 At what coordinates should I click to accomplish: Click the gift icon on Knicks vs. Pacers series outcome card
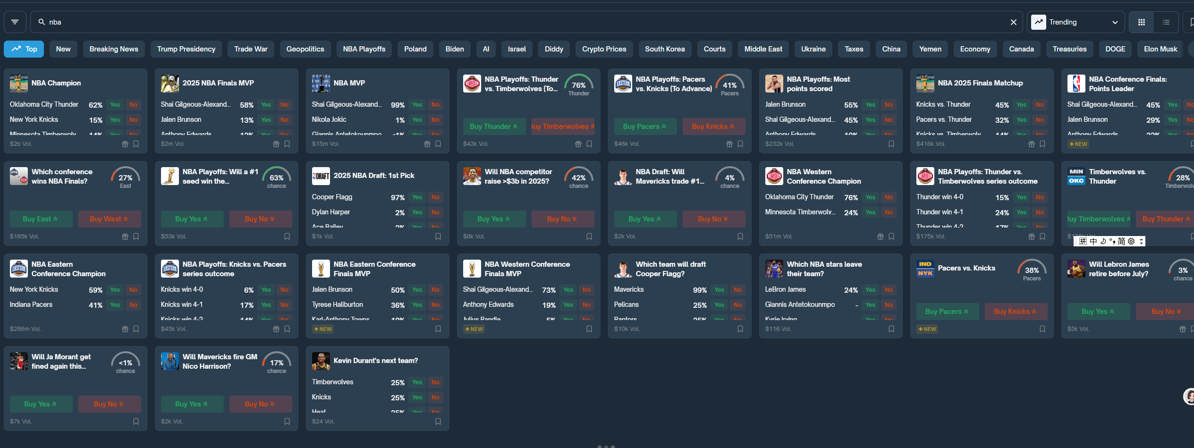tap(276, 329)
